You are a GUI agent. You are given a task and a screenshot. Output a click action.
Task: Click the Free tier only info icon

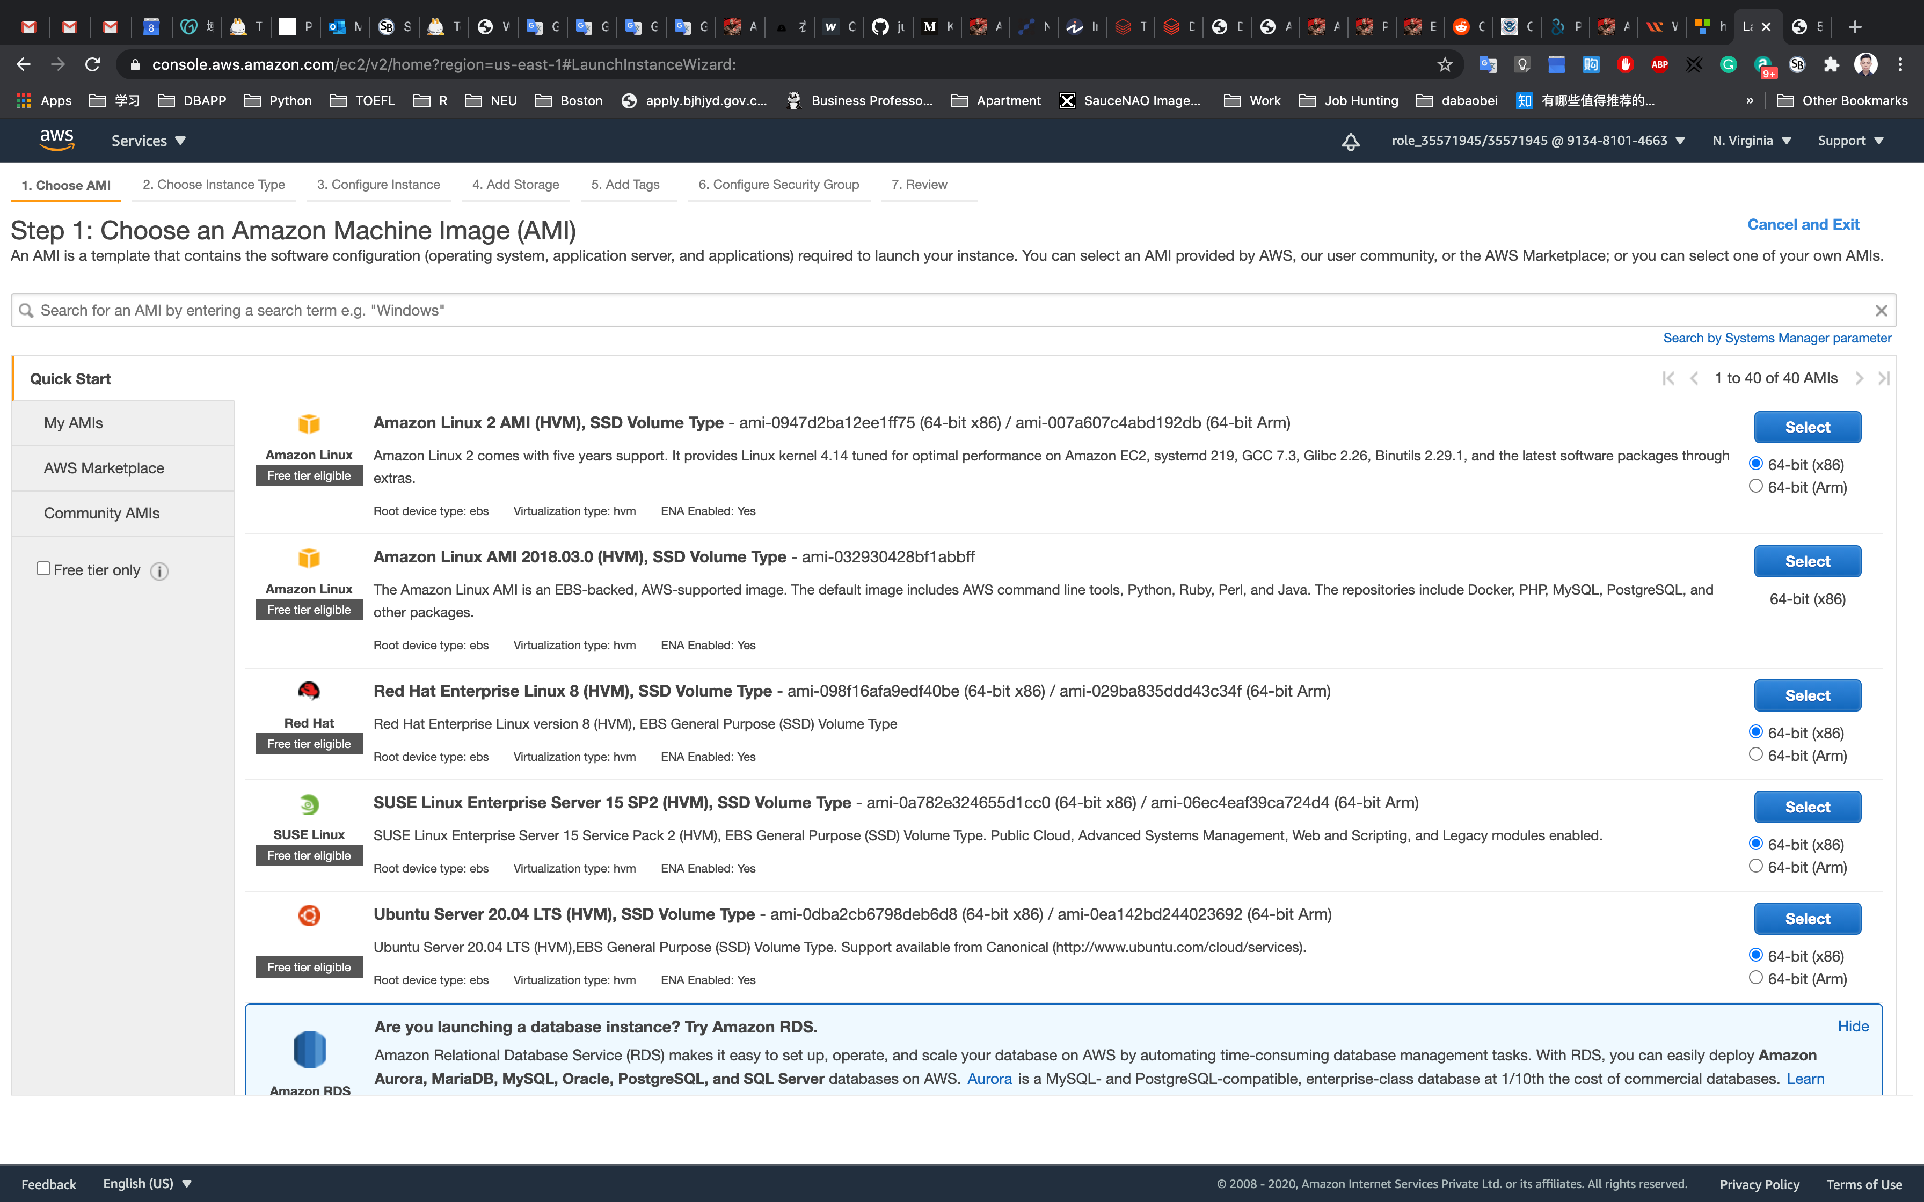point(159,571)
